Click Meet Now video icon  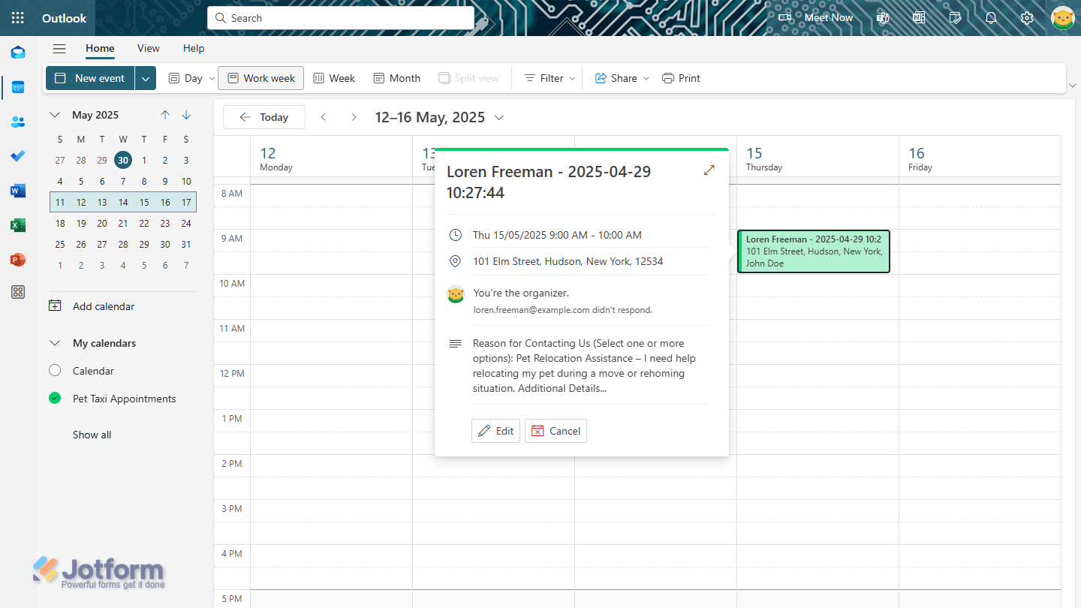[x=785, y=18]
